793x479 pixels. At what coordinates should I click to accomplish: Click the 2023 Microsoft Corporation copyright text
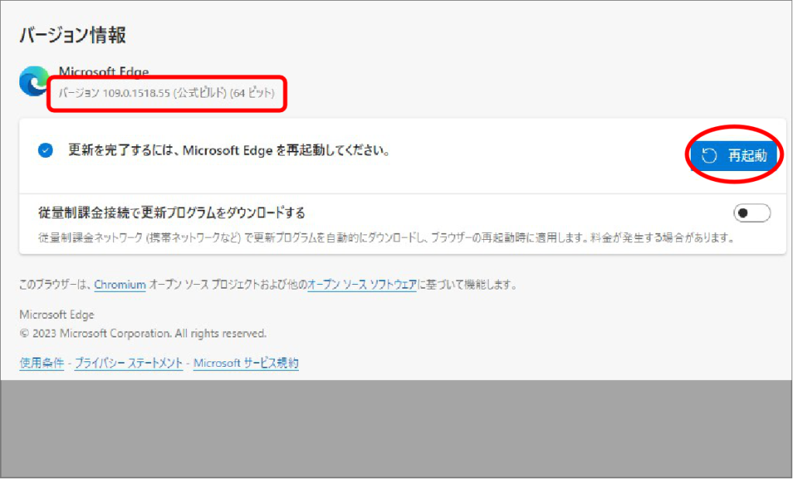pyautogui.click(x=142, y=334)
